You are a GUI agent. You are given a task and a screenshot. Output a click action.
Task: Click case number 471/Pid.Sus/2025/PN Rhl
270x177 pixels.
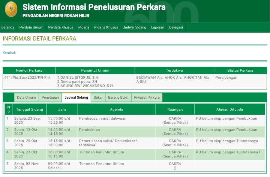tap(27, 78)
